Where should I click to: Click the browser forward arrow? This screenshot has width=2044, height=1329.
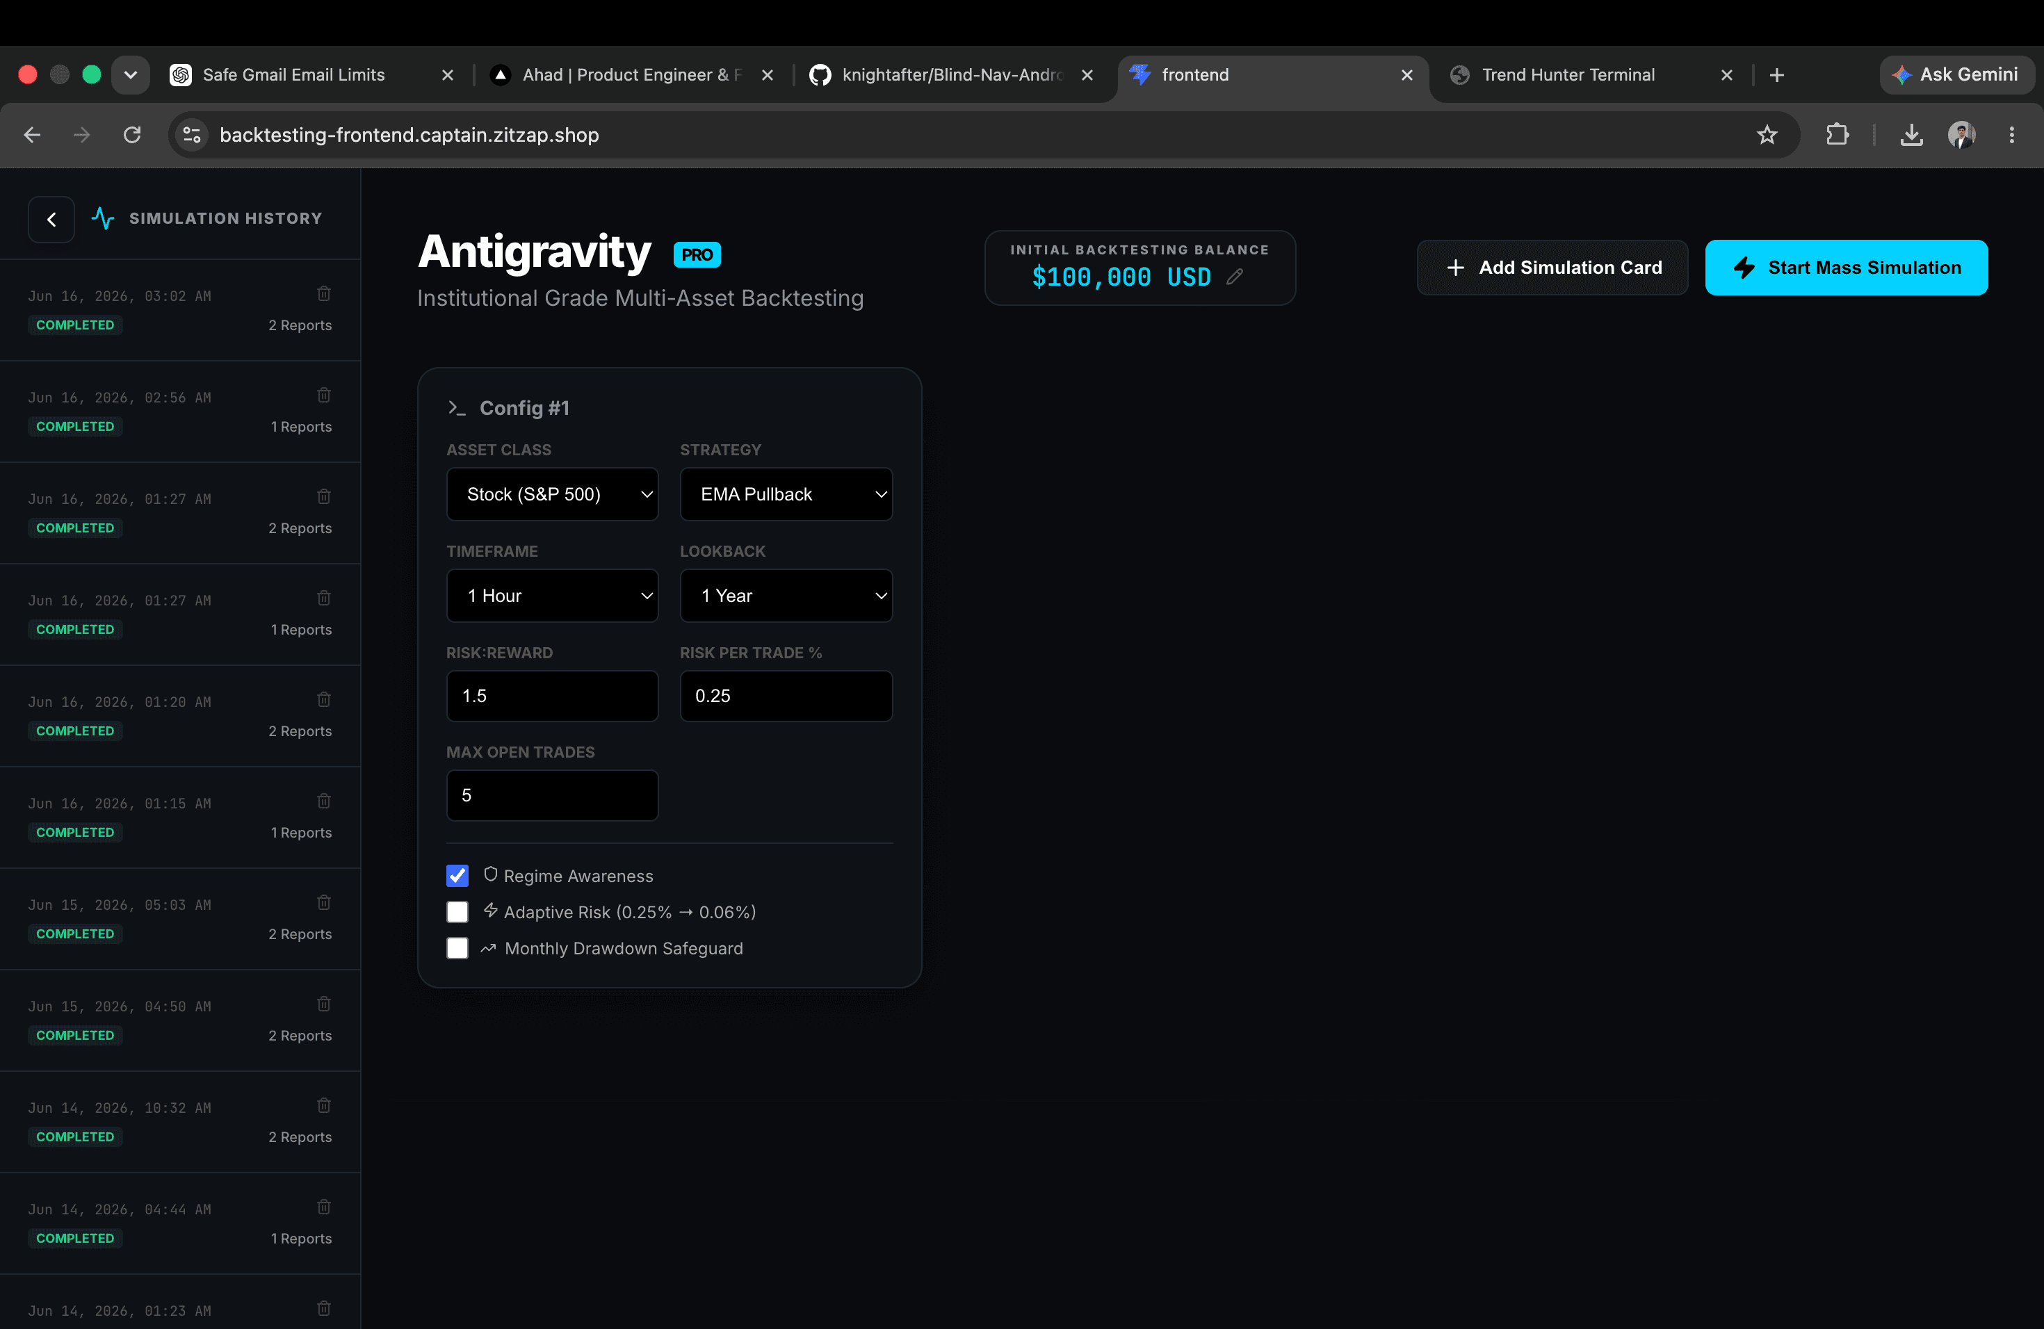pyautogui.click(x=81, y=135)
